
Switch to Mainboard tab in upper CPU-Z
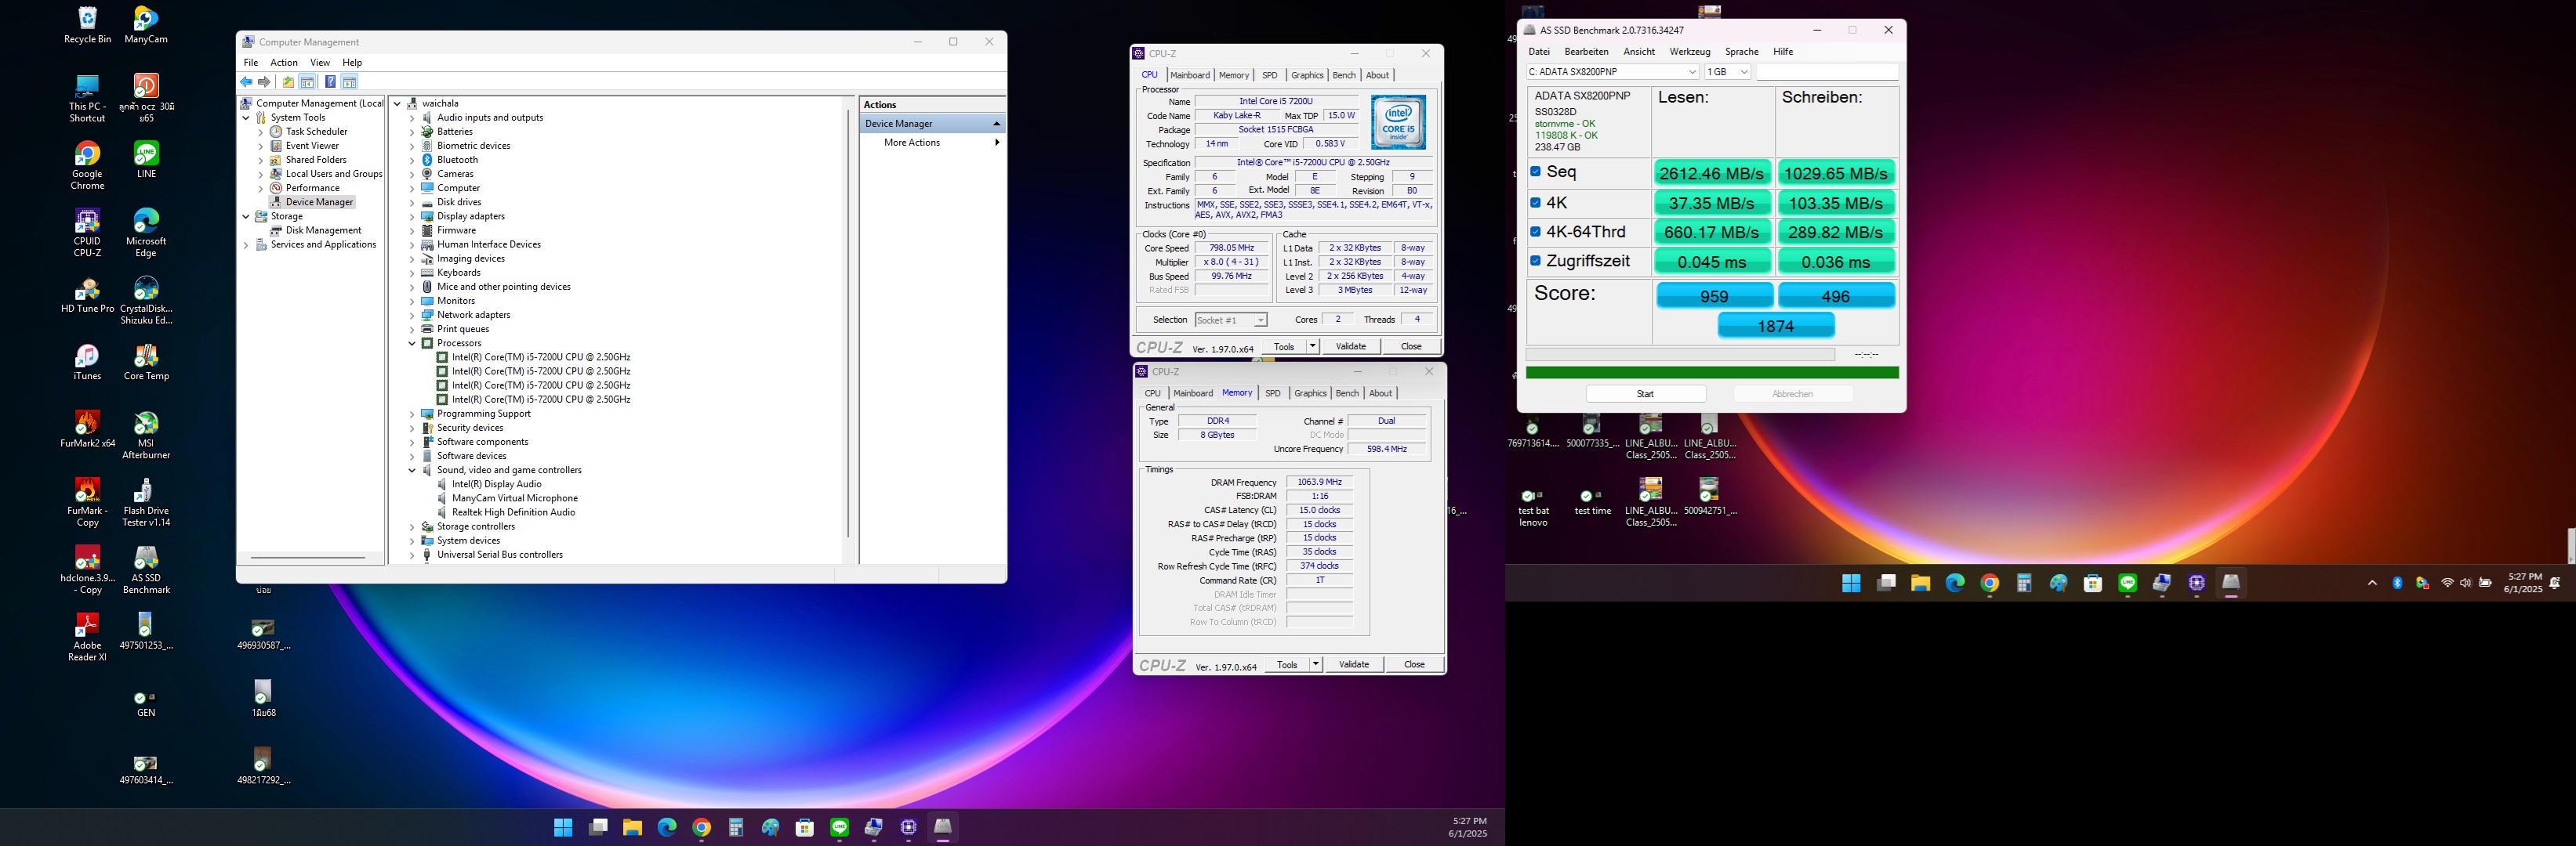[1190, 75]
